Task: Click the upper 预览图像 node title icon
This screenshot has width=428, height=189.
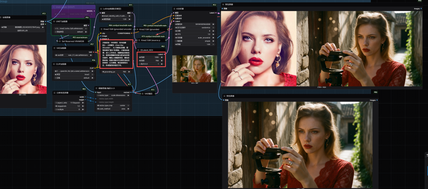Action: [223, 5]
